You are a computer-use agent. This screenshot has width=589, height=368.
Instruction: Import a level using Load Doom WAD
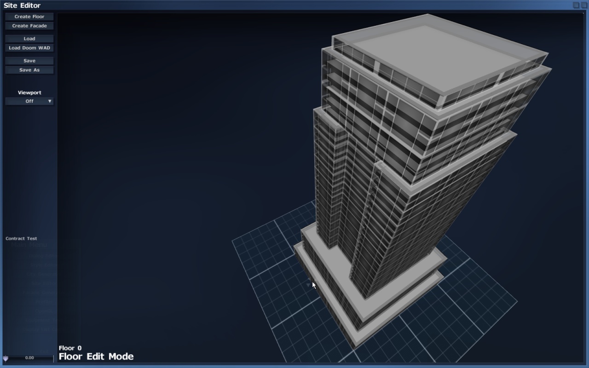29,48
